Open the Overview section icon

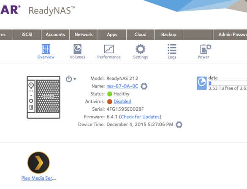point(46,49)
